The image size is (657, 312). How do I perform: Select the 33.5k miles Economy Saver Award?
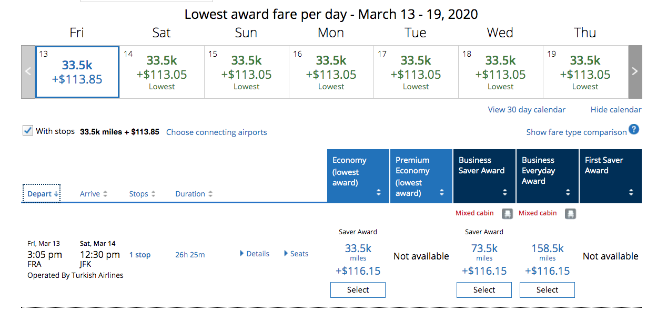358,290
